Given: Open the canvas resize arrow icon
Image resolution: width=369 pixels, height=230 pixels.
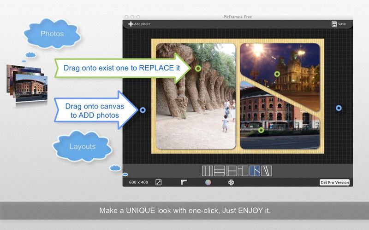Looking at the screenshot, I should tap(158, 182).
